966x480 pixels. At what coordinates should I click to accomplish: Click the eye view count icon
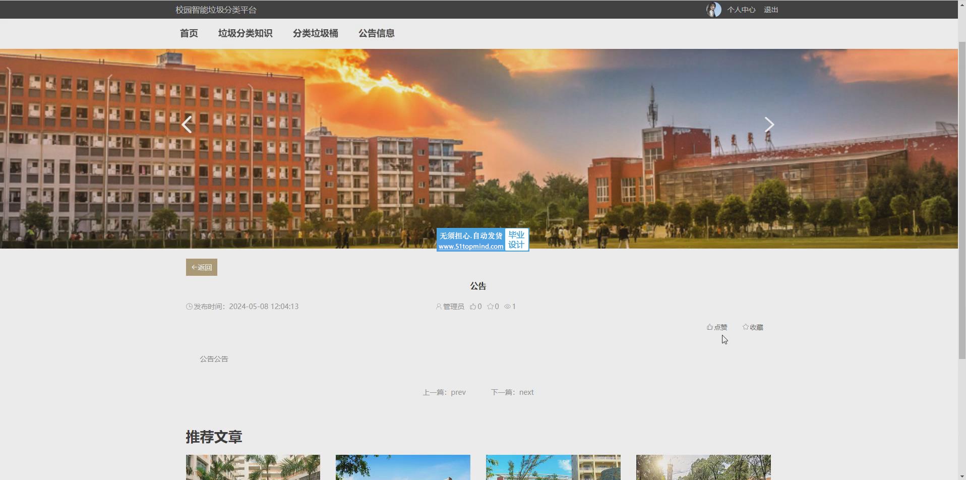coord(507,307)
